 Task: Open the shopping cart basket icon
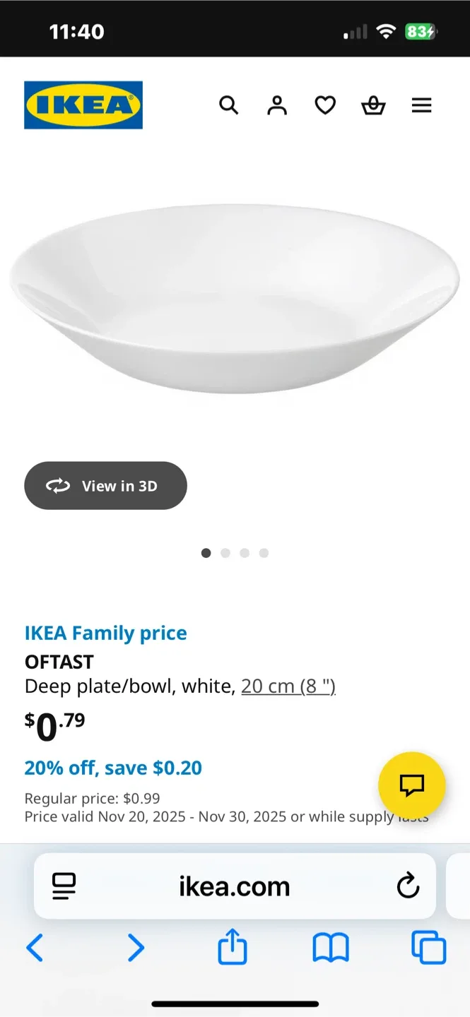click(373, 105)
